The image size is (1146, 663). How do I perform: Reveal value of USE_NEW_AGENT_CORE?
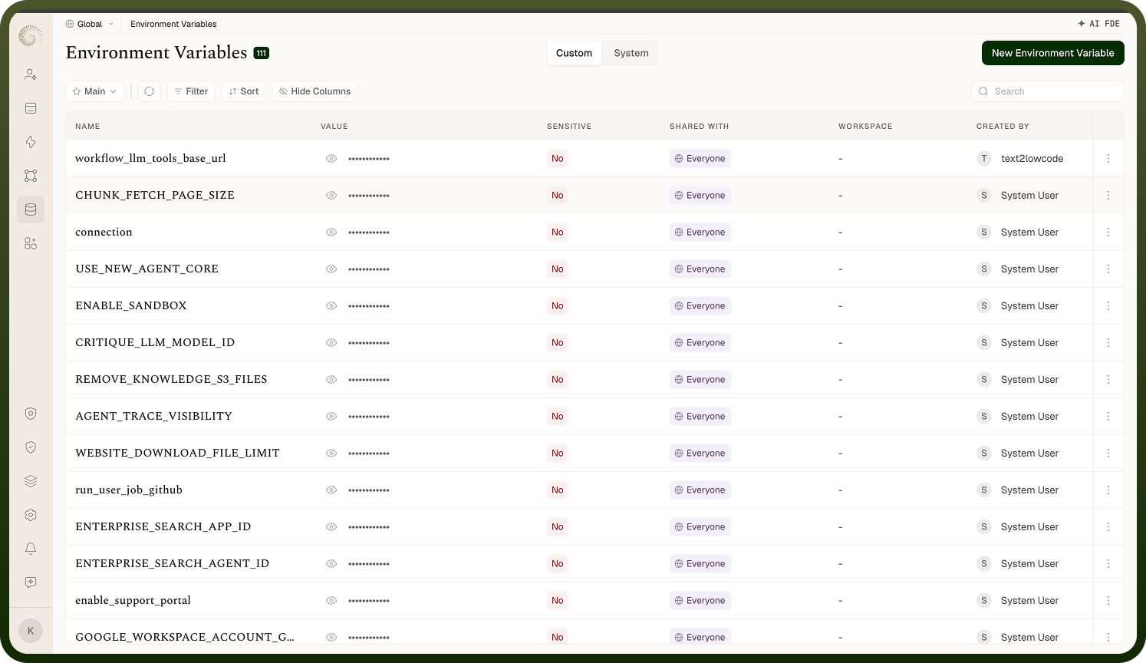(x=331, y=269)
